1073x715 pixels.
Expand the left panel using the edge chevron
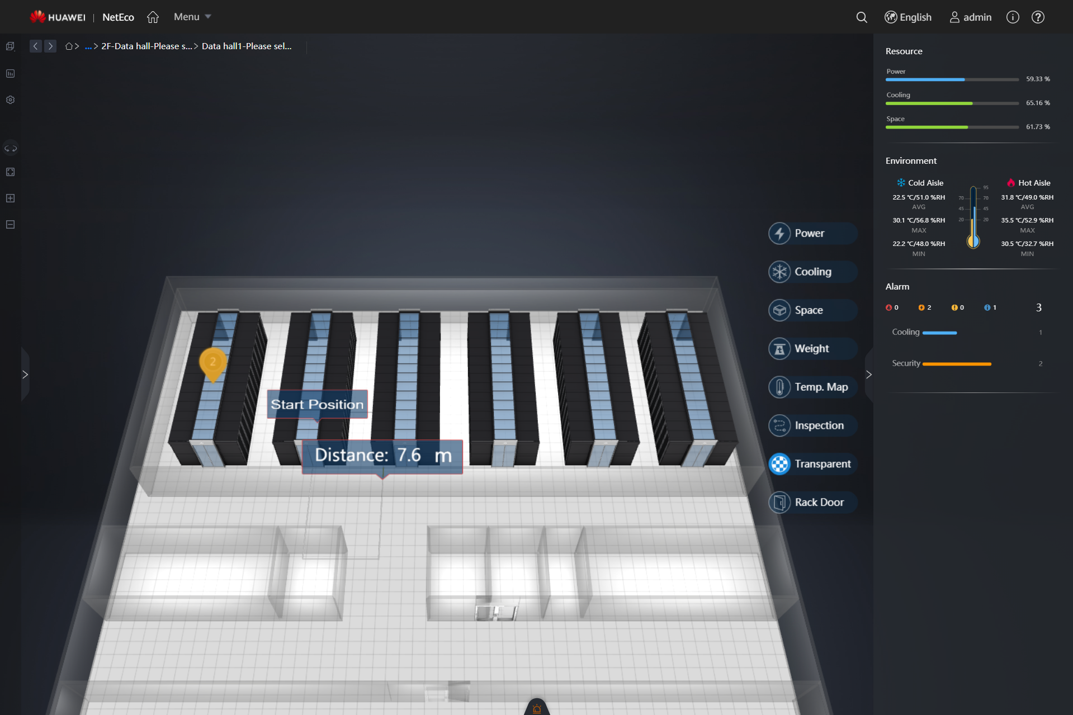point(25,374)
